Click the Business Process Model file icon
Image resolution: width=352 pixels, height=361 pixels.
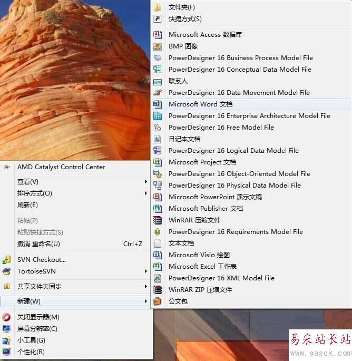pos(158,58)
